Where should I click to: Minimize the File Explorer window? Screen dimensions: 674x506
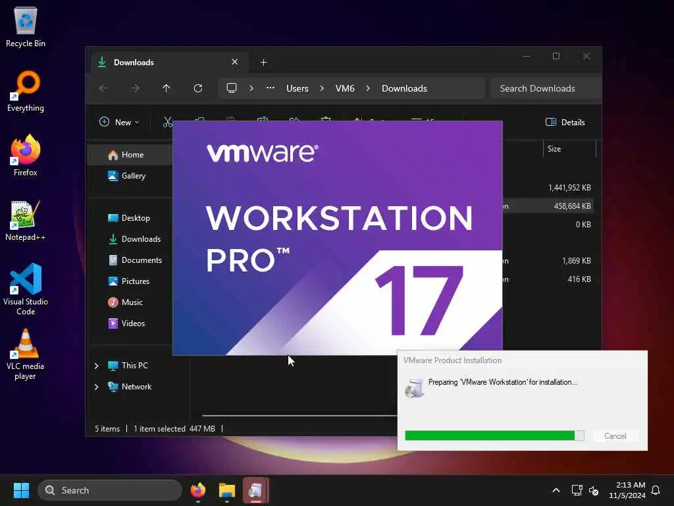[526, 57]
